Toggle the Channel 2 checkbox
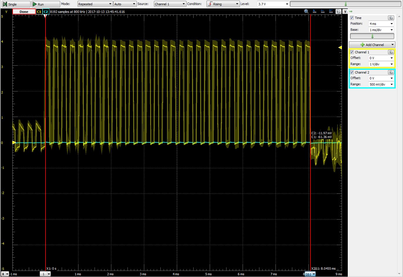403x277 pixels. pos(352,72)
